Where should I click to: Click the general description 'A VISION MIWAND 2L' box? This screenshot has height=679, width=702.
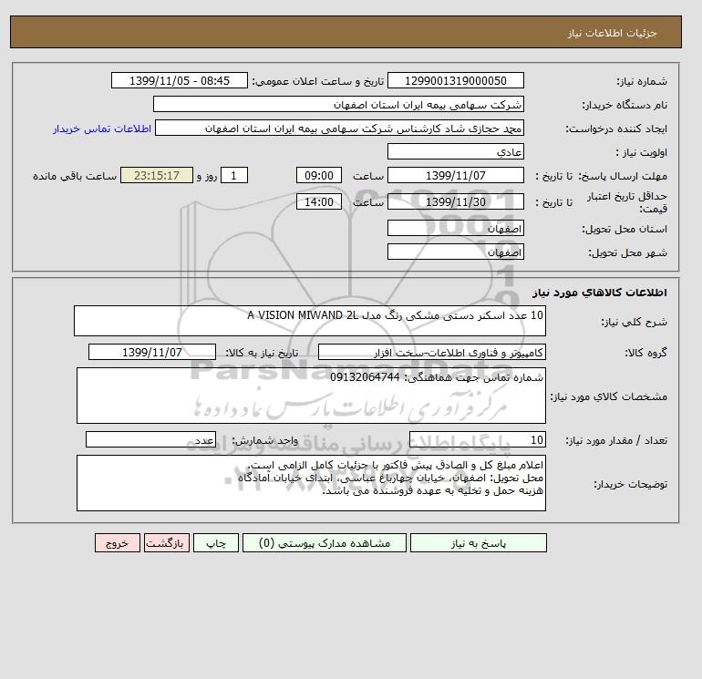[310, 321]
